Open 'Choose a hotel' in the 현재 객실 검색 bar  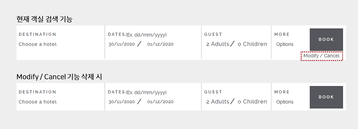pos(37,44)
